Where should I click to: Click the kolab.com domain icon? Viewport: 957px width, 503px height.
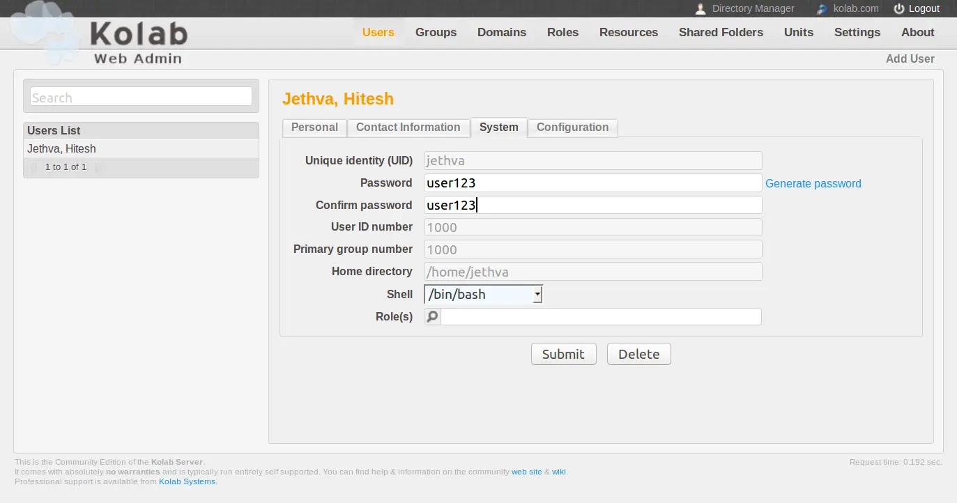click(822, 9)
